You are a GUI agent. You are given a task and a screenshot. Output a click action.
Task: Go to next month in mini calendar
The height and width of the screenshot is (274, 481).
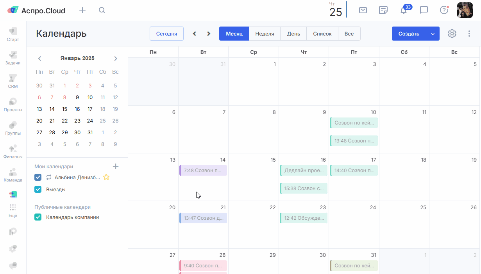point(116,59)
